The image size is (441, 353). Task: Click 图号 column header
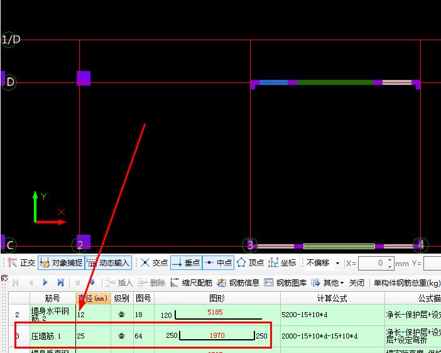[143, 298]
